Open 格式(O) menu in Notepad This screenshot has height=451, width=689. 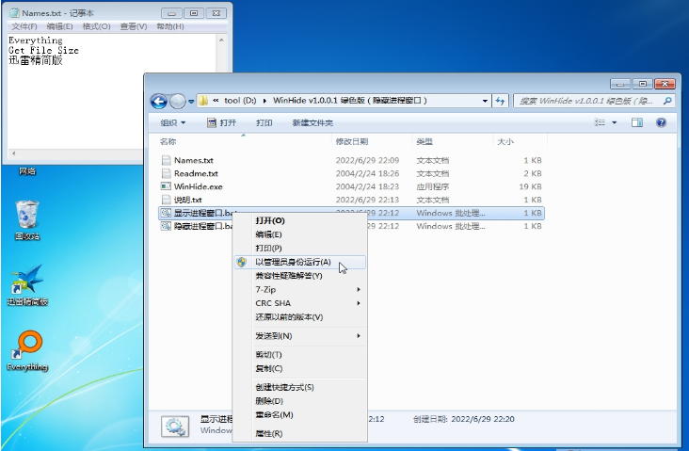point(96,26)
